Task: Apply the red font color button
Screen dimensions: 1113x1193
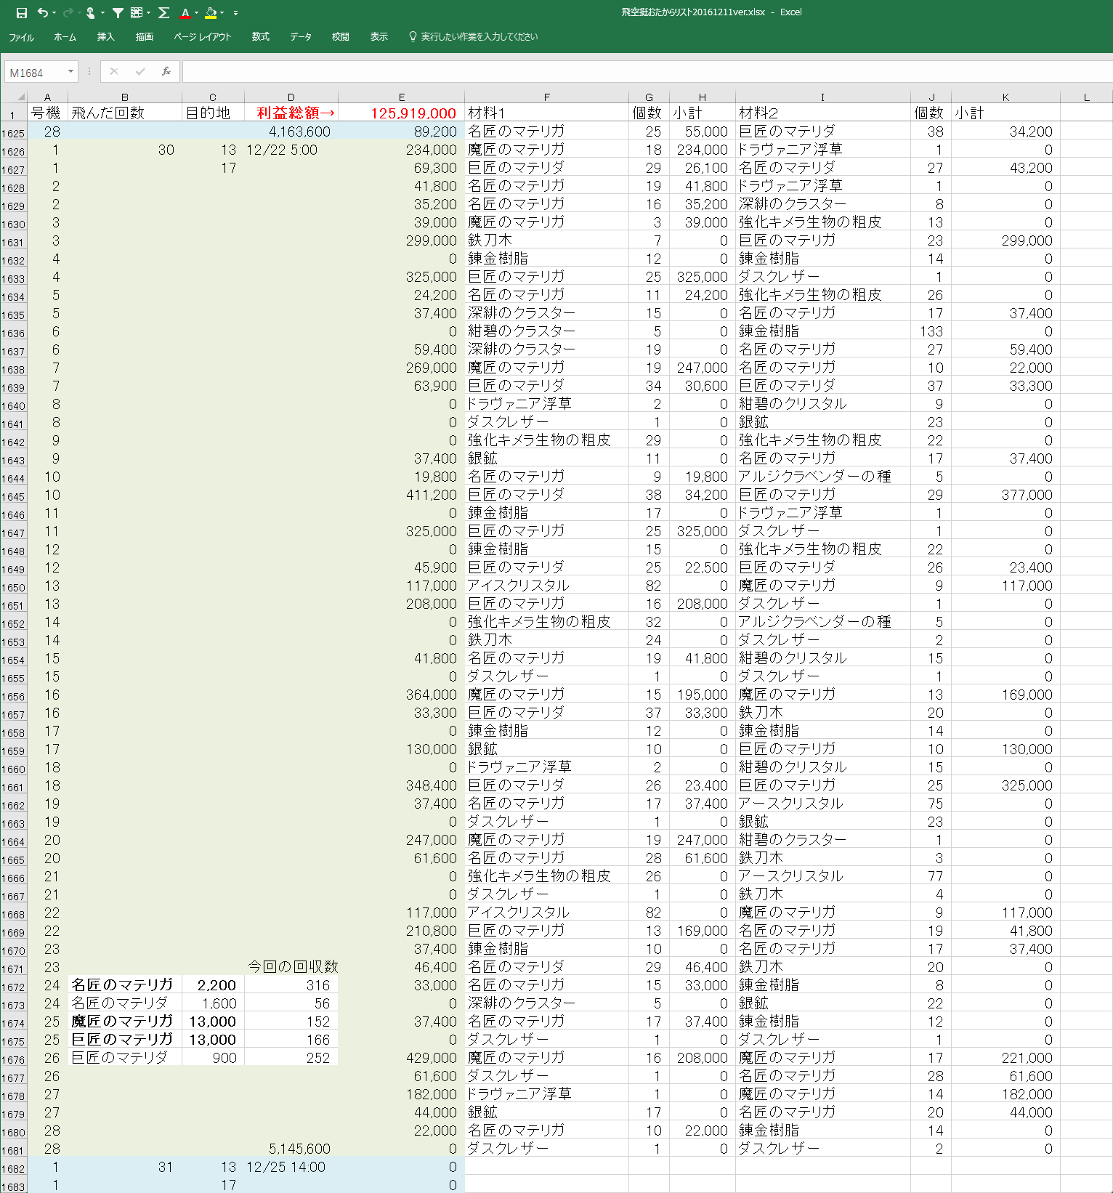Action: tap(185, 13)
